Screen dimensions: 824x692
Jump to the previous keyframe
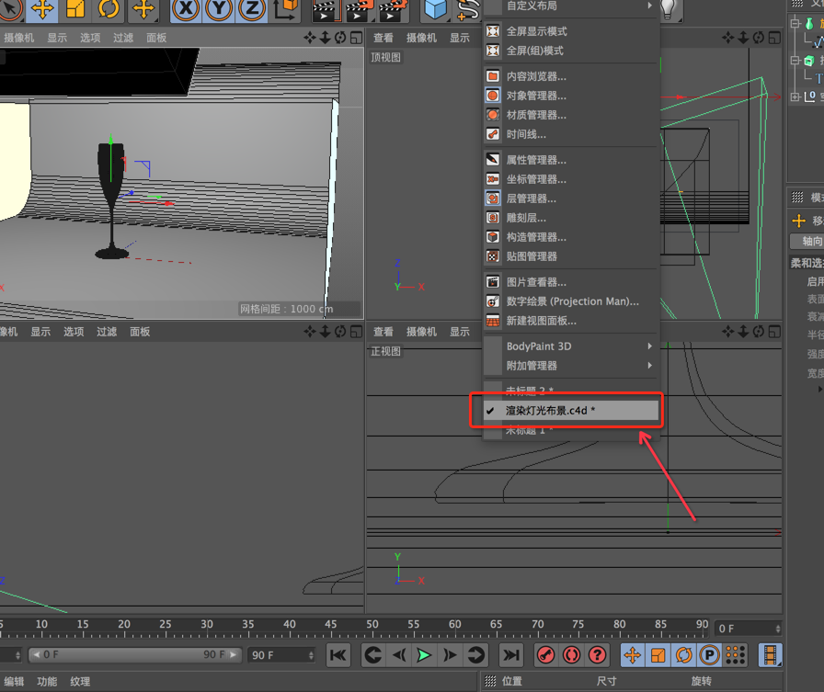373,655
